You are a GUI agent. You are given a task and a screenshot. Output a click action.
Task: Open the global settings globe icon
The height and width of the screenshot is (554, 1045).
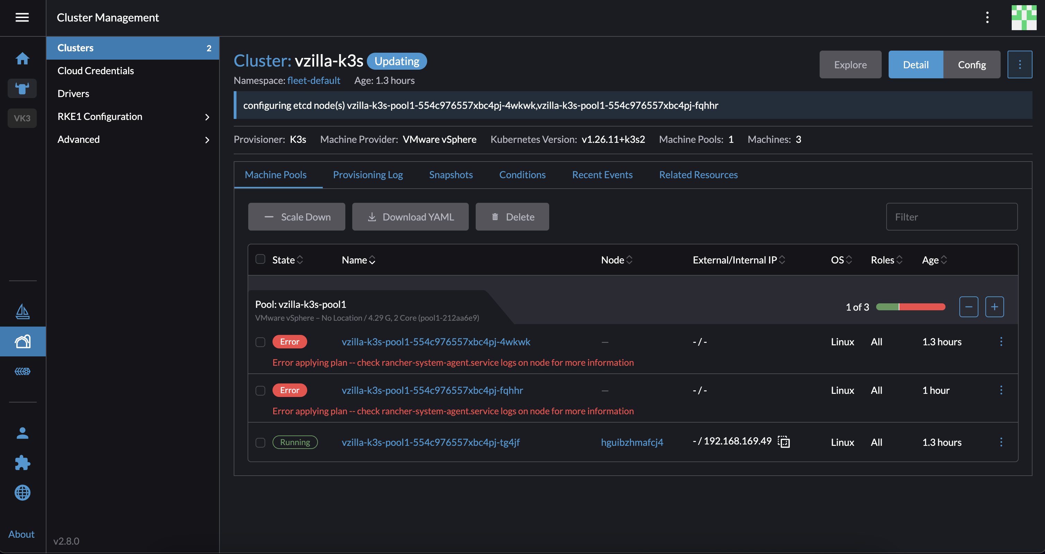click(22, 493)
